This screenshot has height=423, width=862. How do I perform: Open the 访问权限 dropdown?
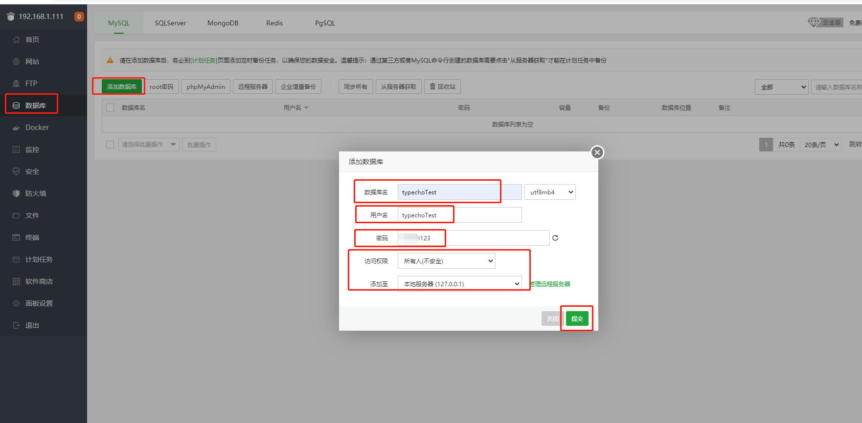point(446,261)
